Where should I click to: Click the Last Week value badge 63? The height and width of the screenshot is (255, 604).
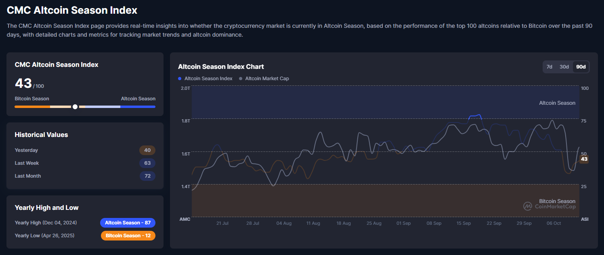click(x=147, y=163)
